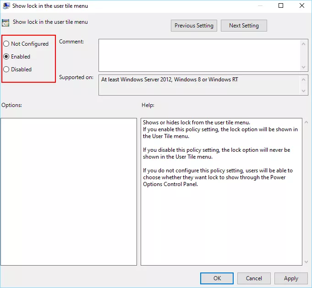
Task: Confirm changes with the OK button
Action: pos(217,278)
